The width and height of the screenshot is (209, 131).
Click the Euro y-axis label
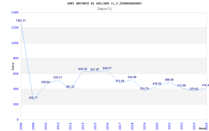pos(13,66)
